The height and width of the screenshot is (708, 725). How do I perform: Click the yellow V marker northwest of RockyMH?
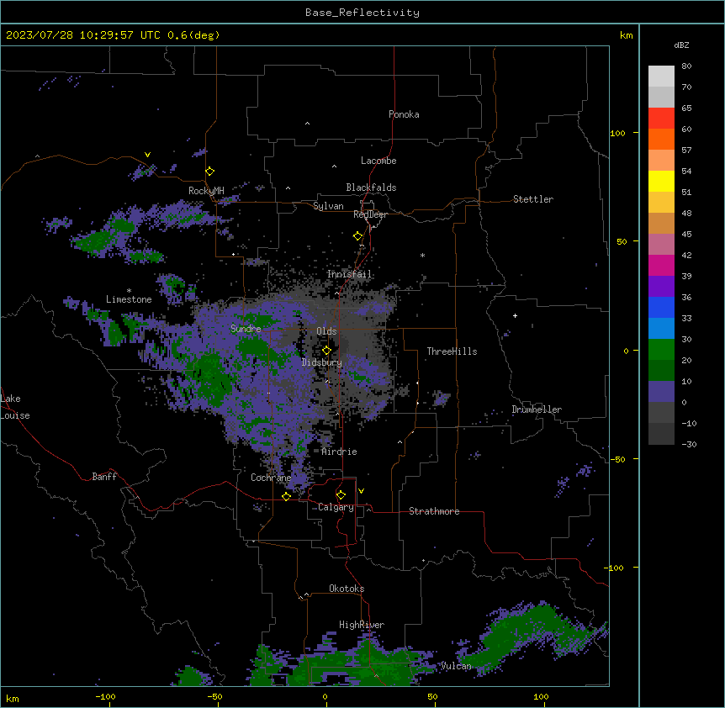(147, 155)
